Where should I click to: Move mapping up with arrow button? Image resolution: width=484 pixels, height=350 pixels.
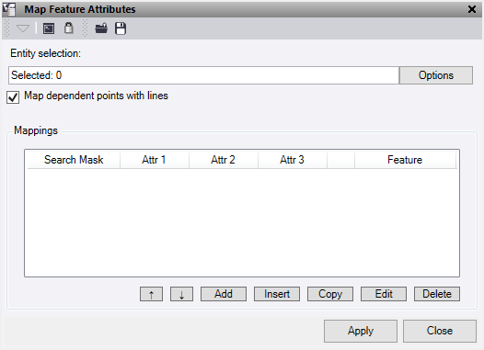pos(151,294)
